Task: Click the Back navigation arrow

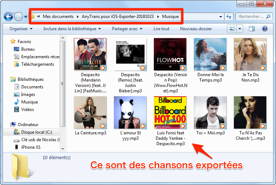Action: 8,17
